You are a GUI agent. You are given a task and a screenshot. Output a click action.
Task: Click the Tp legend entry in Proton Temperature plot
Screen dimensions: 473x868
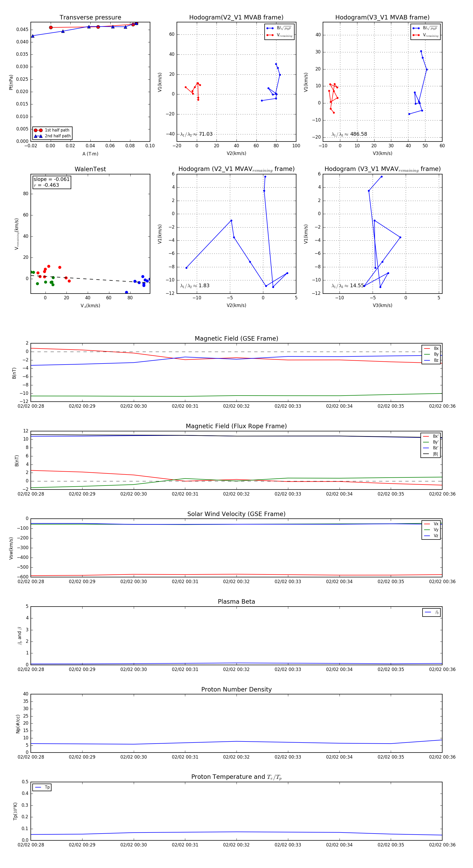coord(42,787)
